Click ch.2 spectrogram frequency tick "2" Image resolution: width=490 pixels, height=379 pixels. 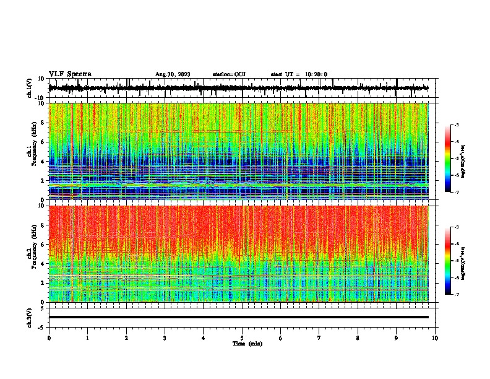click(43, 283)
